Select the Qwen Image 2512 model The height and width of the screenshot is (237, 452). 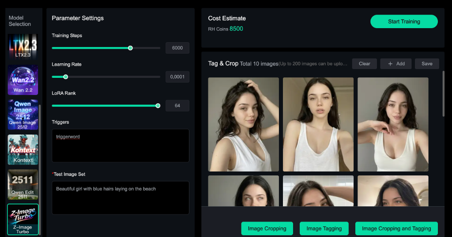click(23, 115)
